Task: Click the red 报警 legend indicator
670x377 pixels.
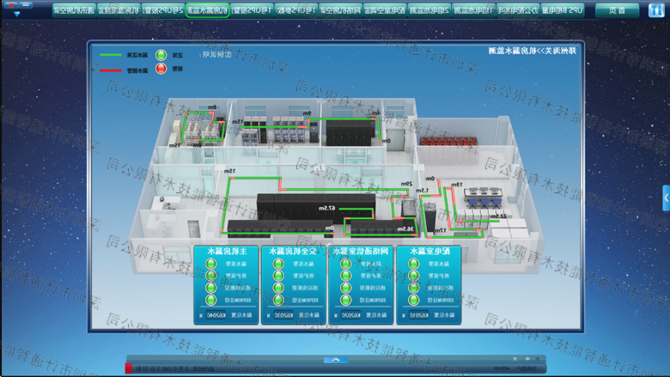Action: tap(161, 69)
